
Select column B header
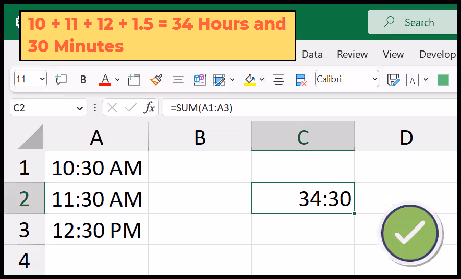pos(200,137)
